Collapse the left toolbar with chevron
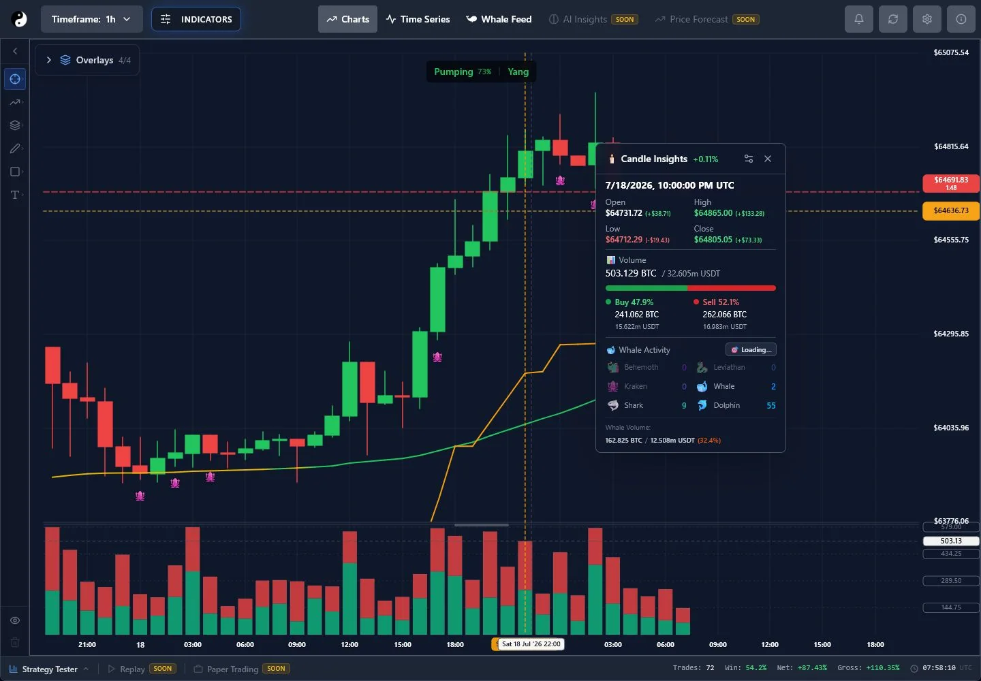This screenshot has height=681, width=981. pos(15,51)
